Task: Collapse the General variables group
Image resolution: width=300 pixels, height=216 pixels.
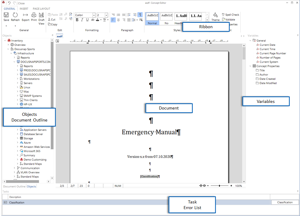Action: point(250,40)
